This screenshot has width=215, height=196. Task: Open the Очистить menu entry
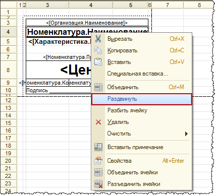click(141, 134)
